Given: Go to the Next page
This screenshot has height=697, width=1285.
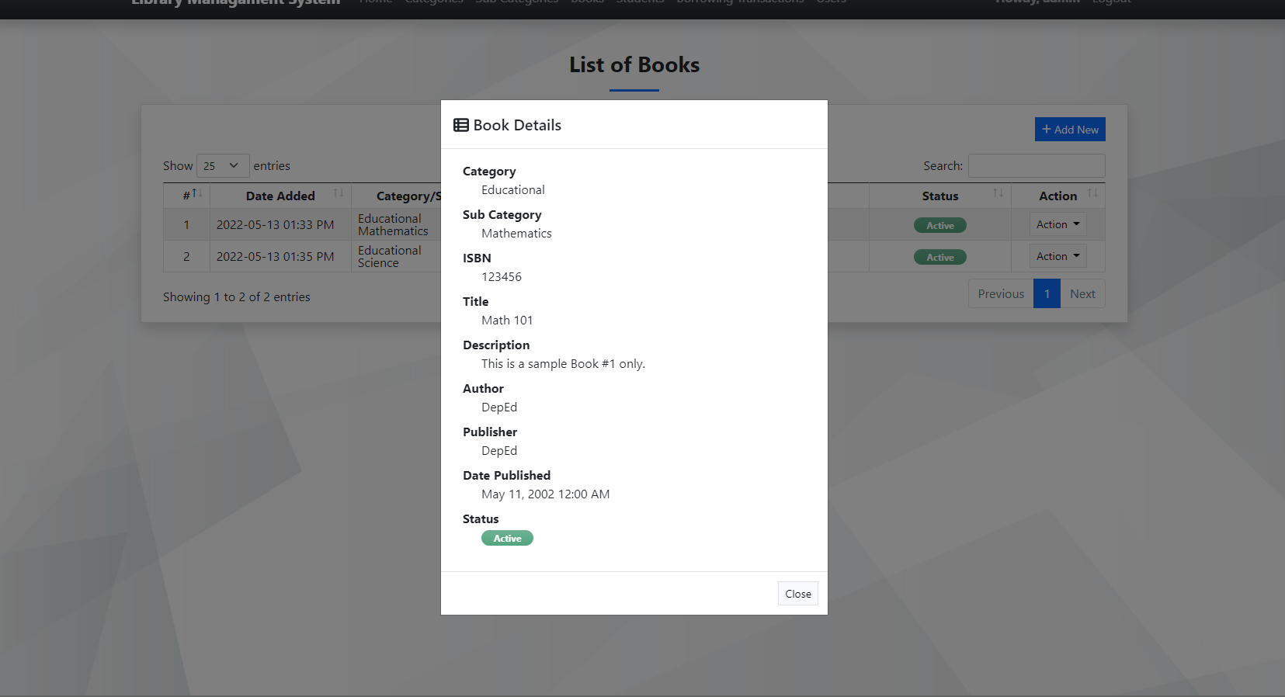Looking at the screenshot, I should [x=1082, y=293].
